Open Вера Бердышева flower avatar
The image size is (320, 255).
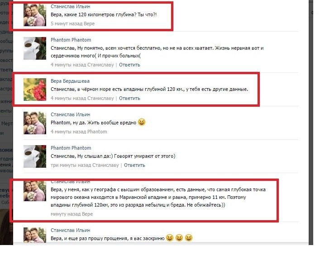click(35, 90)
